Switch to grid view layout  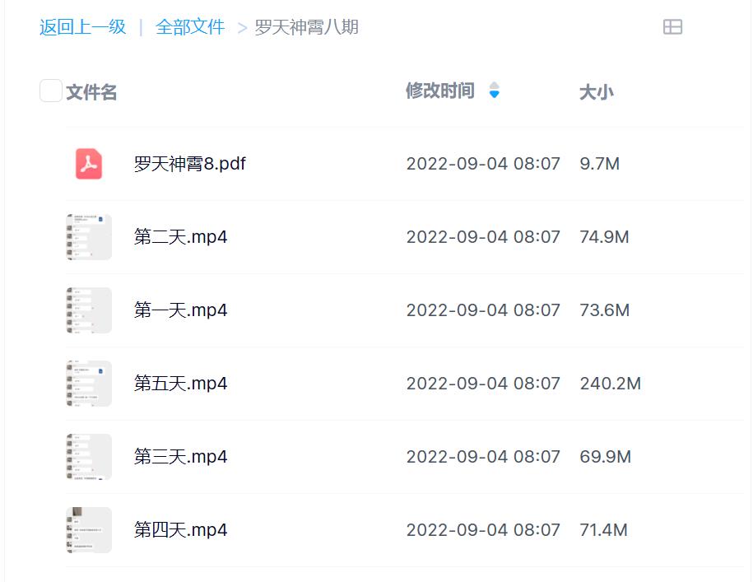tap(673, 26)
